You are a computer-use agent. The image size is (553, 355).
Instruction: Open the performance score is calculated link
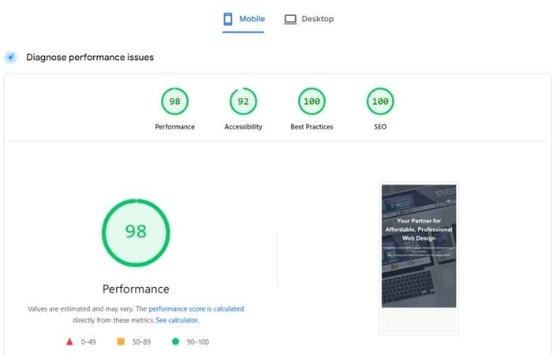pyautogui.click(x=196, y=309)
